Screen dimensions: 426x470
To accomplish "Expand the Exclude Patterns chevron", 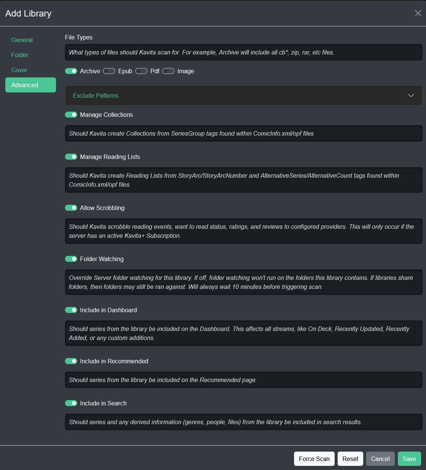I will (x=411, y=95).
